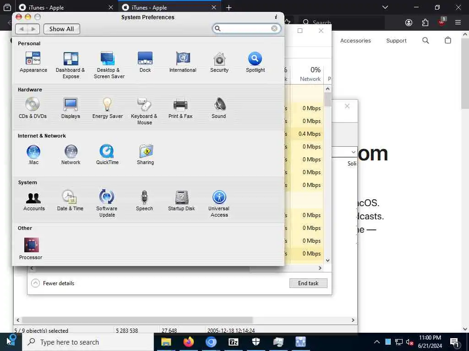Viewport: 469px width, 351px height.
Task: Open the browser account icon
Action: click(409, 22)
